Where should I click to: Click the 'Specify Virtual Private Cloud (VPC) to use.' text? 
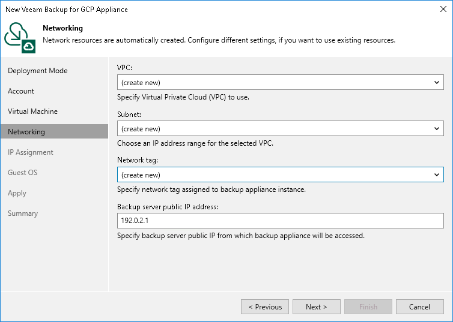click(183, 97)
